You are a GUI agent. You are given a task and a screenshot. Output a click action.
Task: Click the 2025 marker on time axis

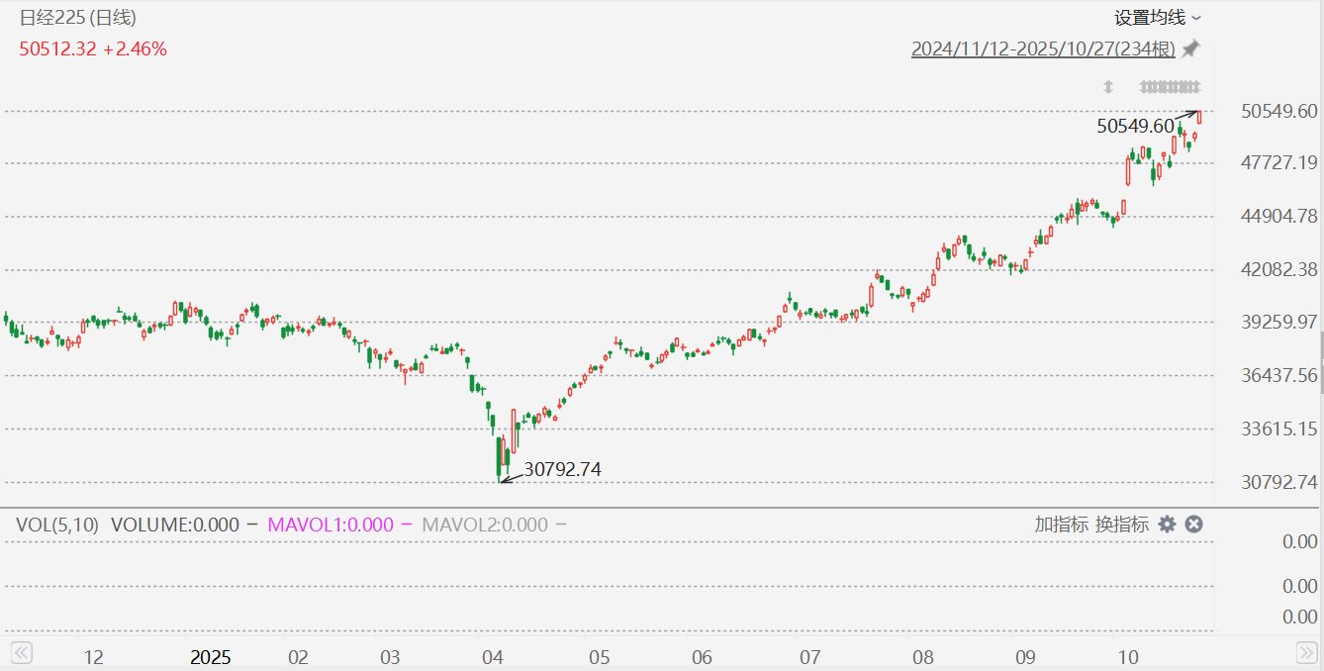click(x=210, y=657)
